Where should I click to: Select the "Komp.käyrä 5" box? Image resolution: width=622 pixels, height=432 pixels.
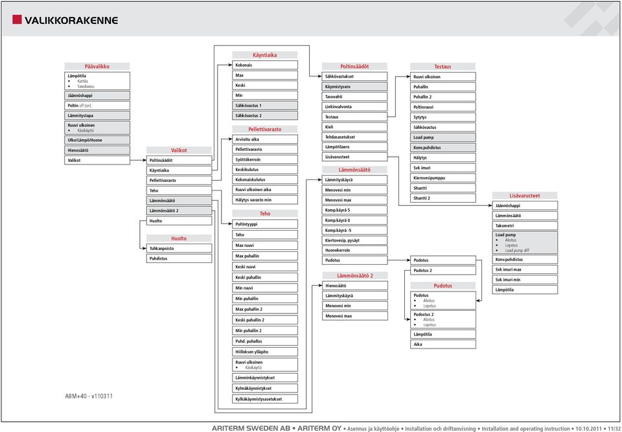(354, 210)
